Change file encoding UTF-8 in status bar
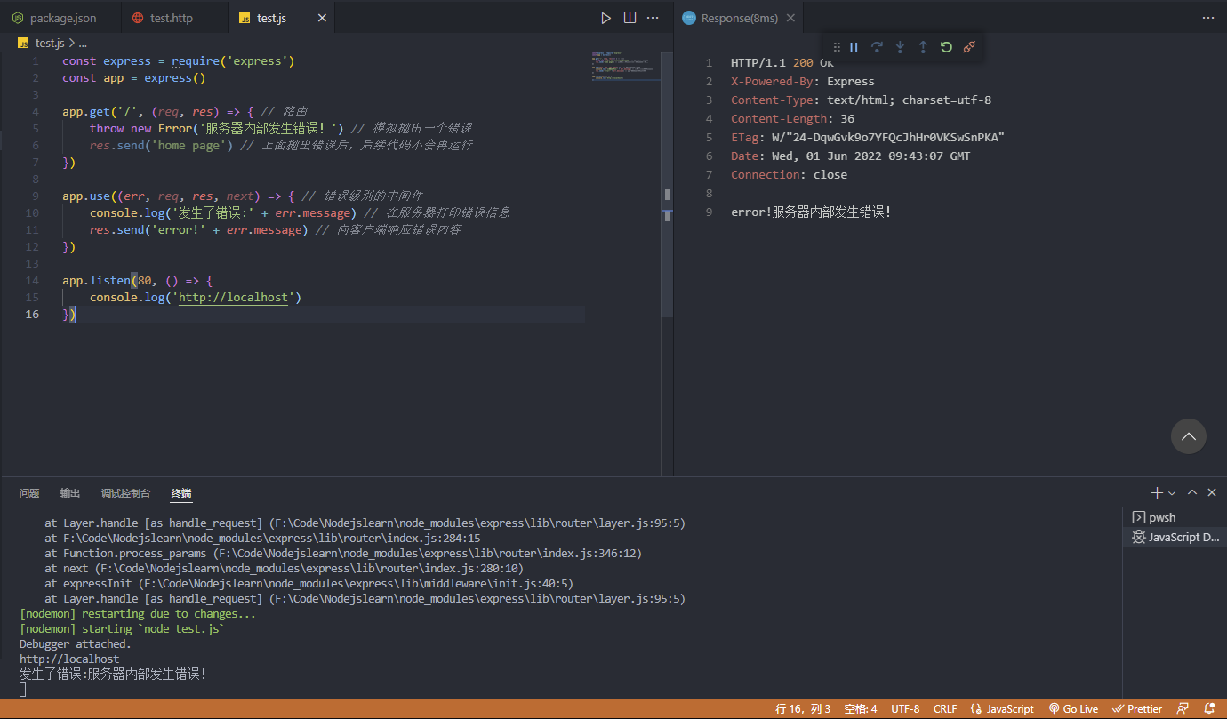This screenshot has width=1227, height=719. click(x=905, y=708)
